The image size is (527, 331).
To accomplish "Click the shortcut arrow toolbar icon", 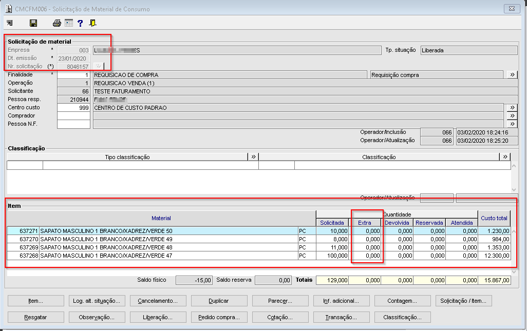I will click(10, 23).
